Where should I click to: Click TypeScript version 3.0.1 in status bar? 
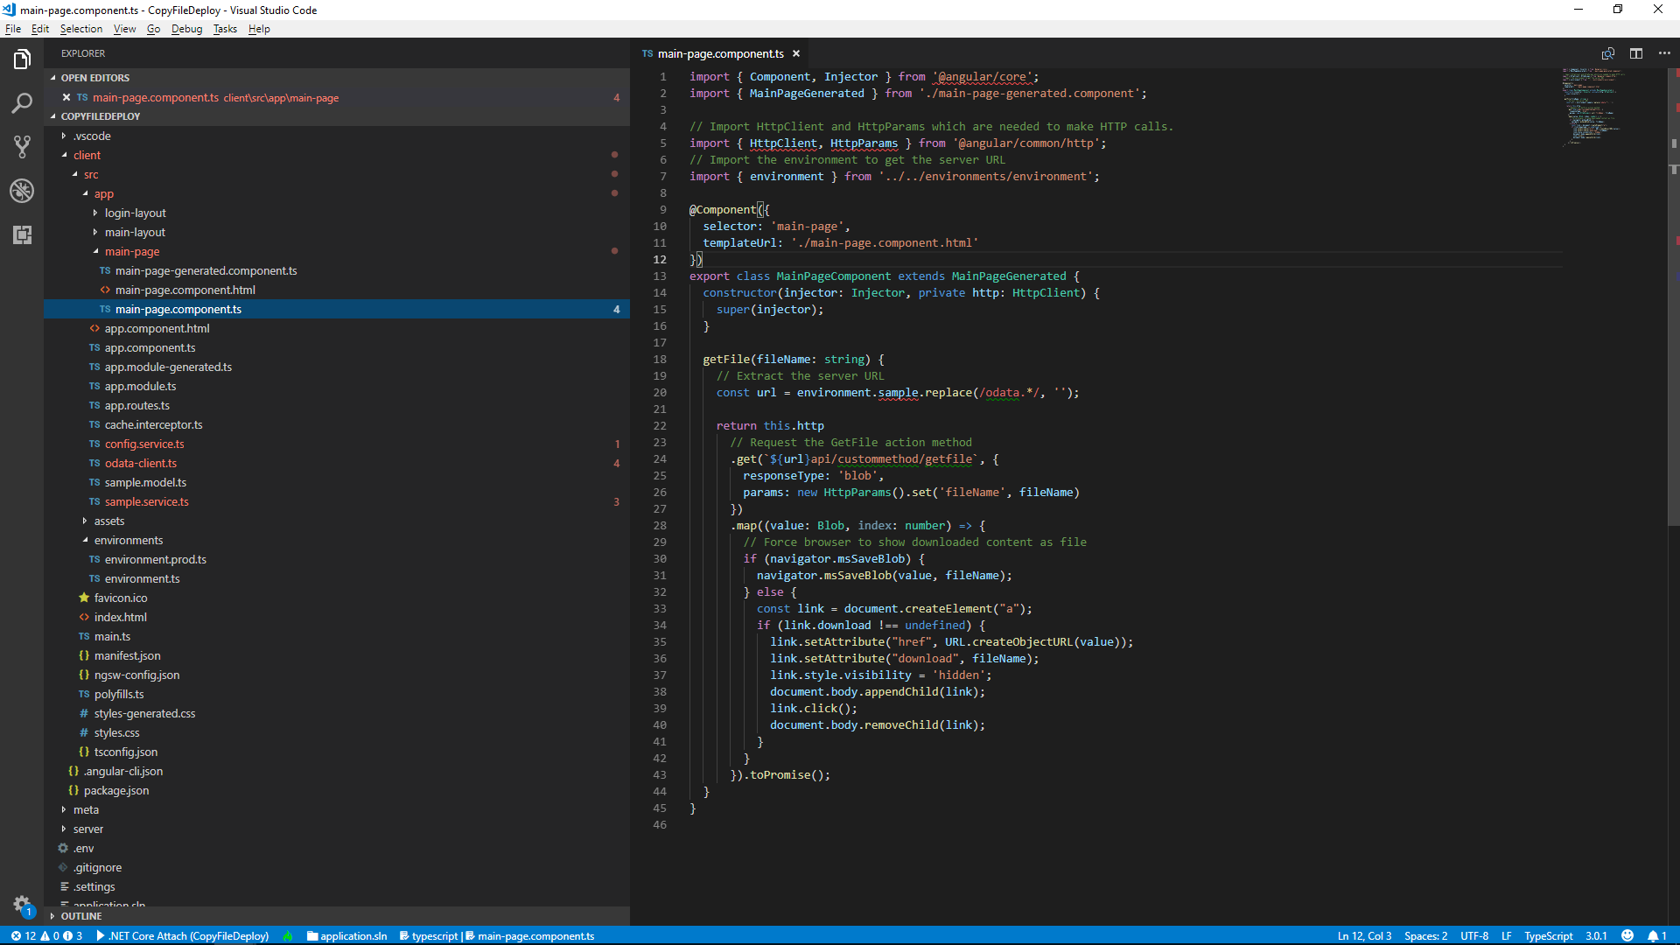pyautogui.click(x=1596, y=935)
